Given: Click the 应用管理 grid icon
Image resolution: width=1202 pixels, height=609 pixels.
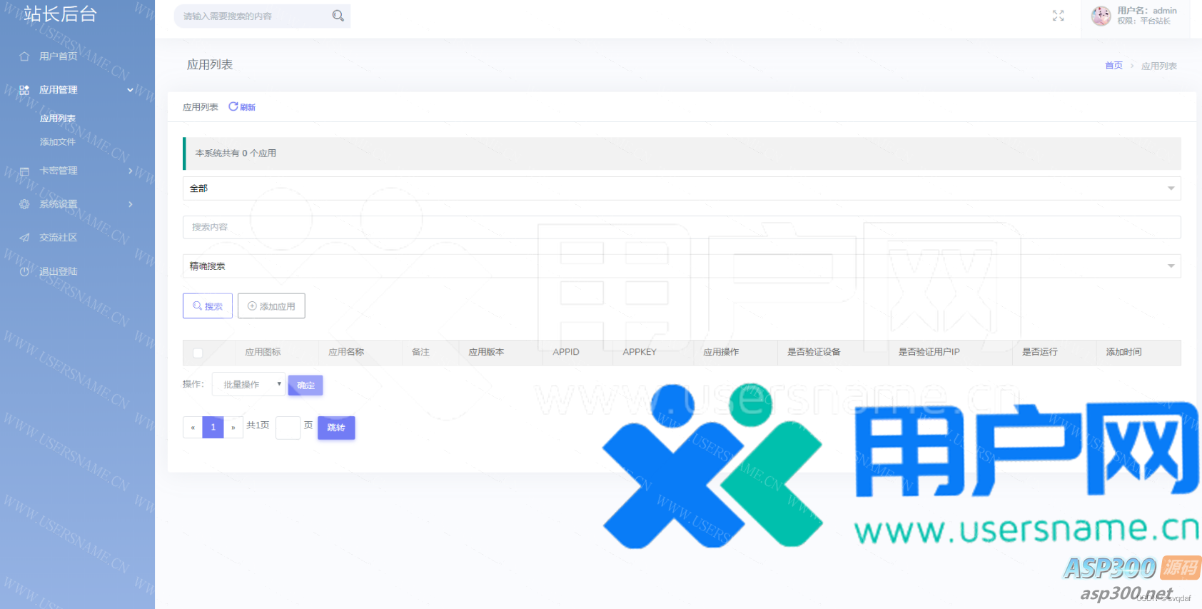Looking at the screenshot, I should [x=24, y=90].
